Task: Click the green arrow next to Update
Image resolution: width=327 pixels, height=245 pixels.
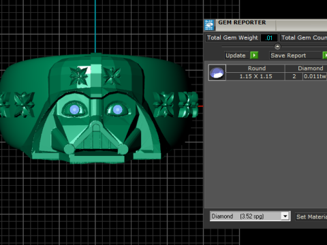Action: coord(254,55)
